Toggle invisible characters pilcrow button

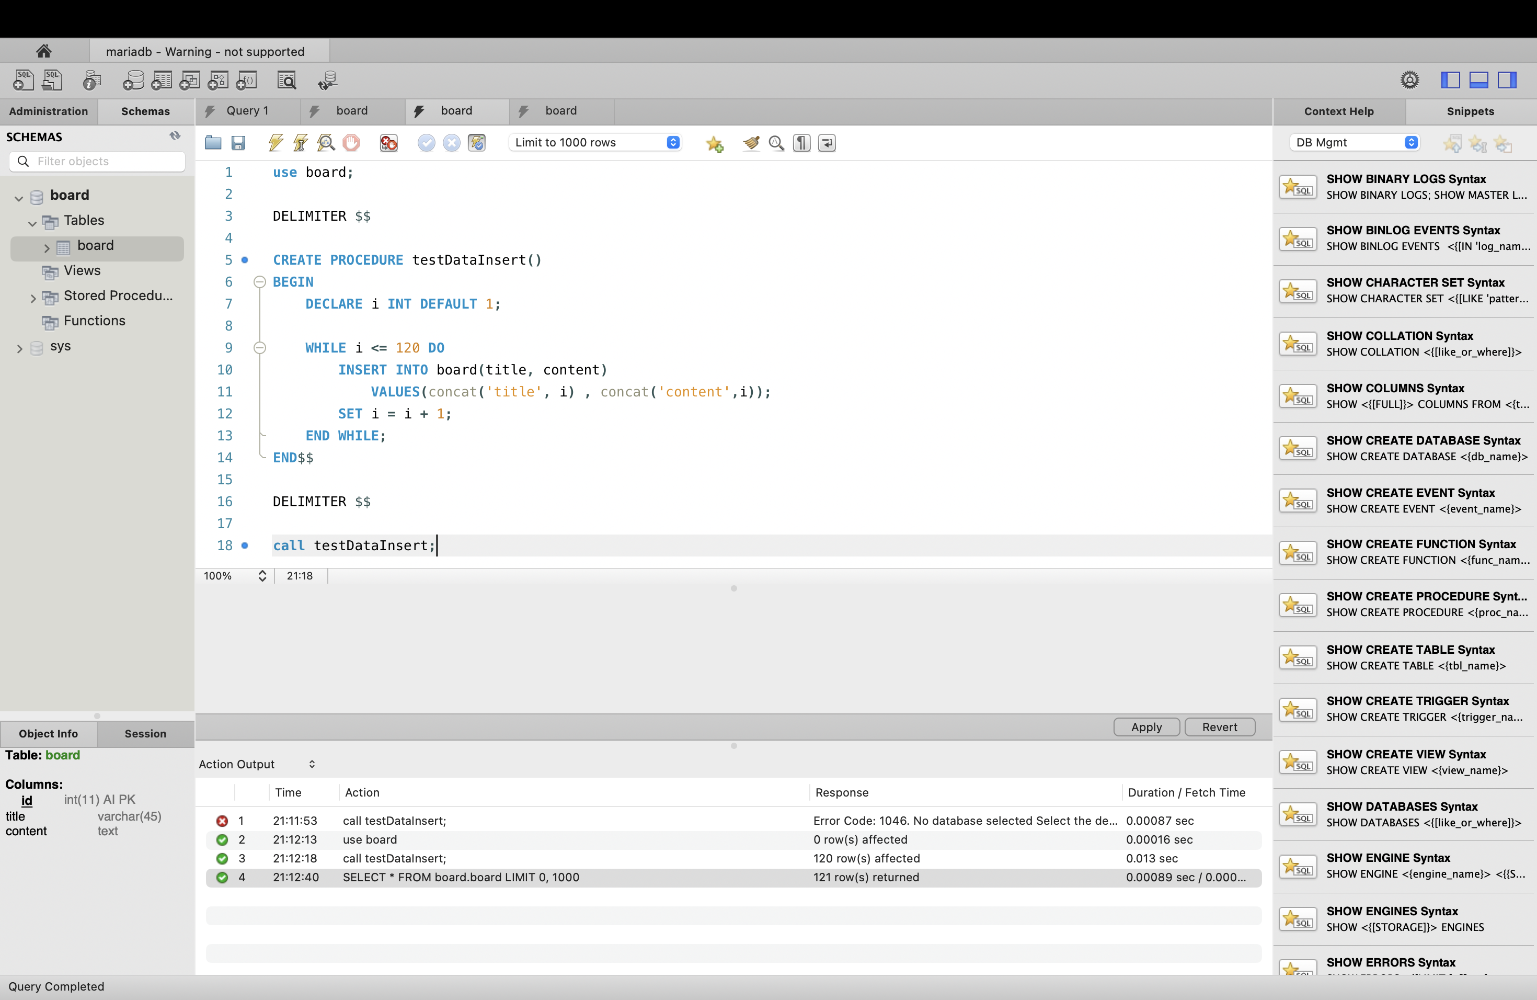pyautogui.click(x=801, y=143)
